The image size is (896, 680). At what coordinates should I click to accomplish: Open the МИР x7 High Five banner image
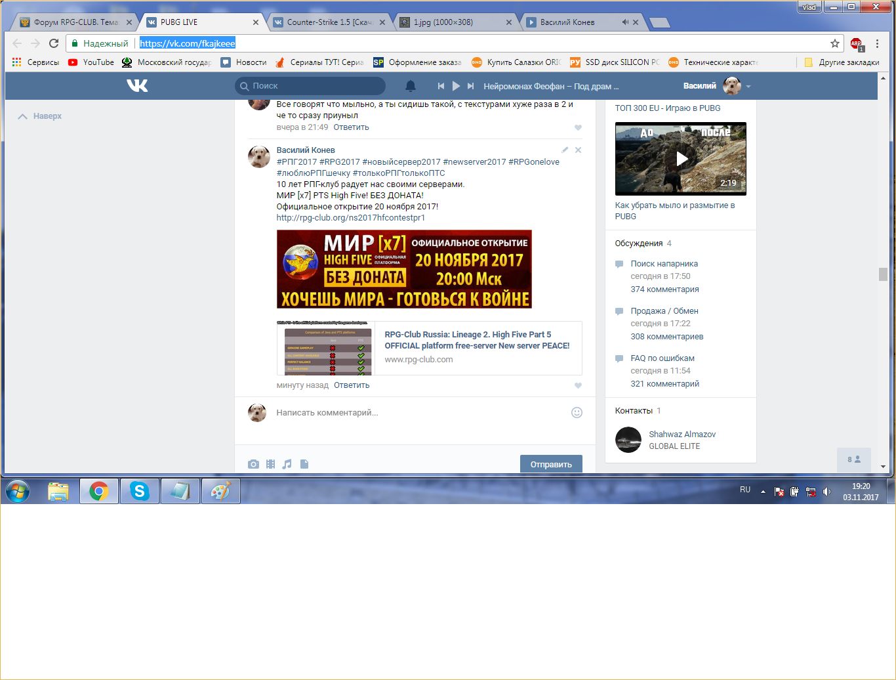(404, 269)
